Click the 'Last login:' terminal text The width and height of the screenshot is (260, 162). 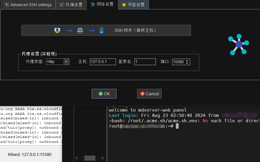[123, 115]
